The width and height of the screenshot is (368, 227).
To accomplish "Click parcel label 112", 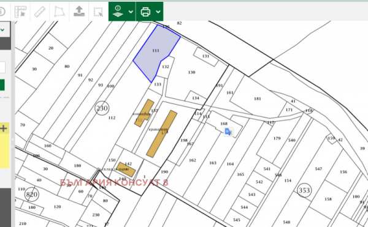I will tap(112, 117).
